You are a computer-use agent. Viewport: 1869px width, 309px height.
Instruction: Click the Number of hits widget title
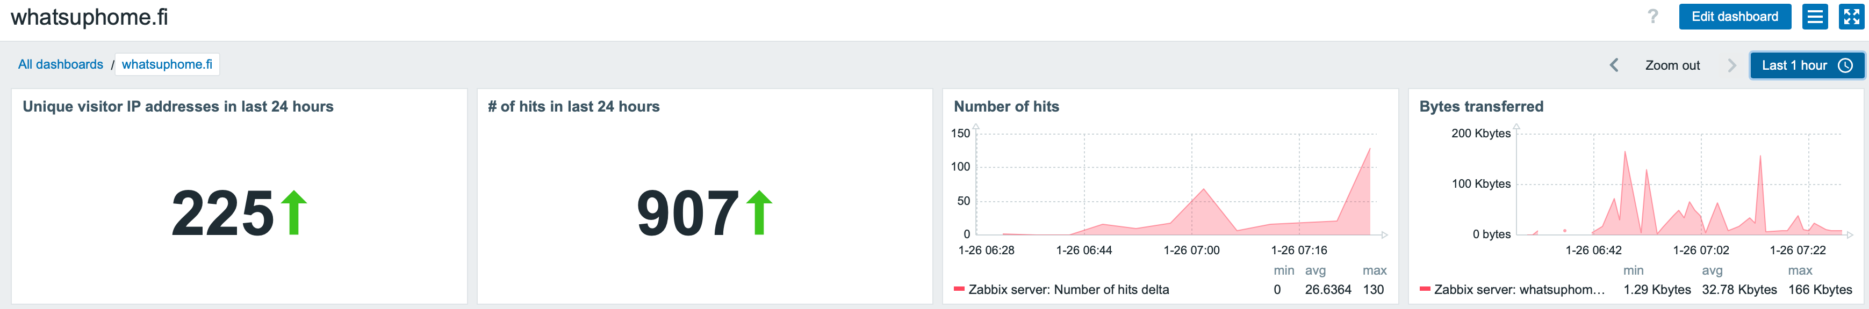click(x=1005, y=106)
